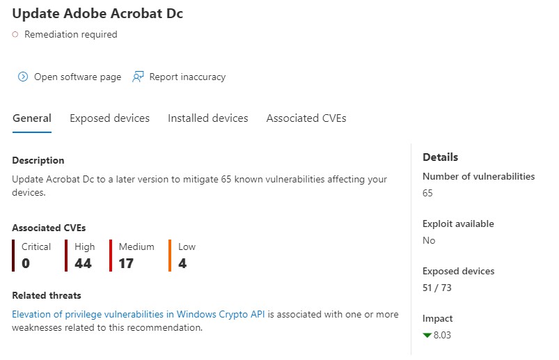
Task: Open software page text link
Action: 77,77
